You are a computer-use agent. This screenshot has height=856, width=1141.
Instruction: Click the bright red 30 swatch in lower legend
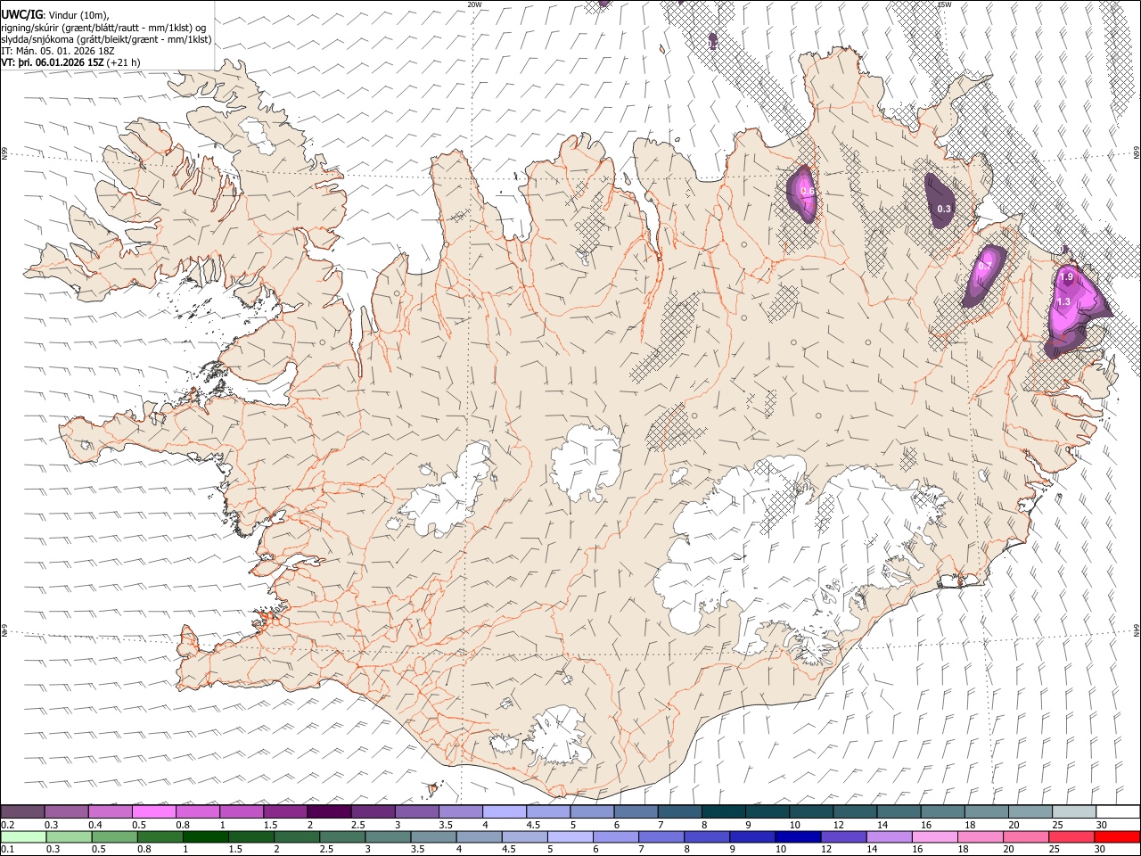(1116, 836)
